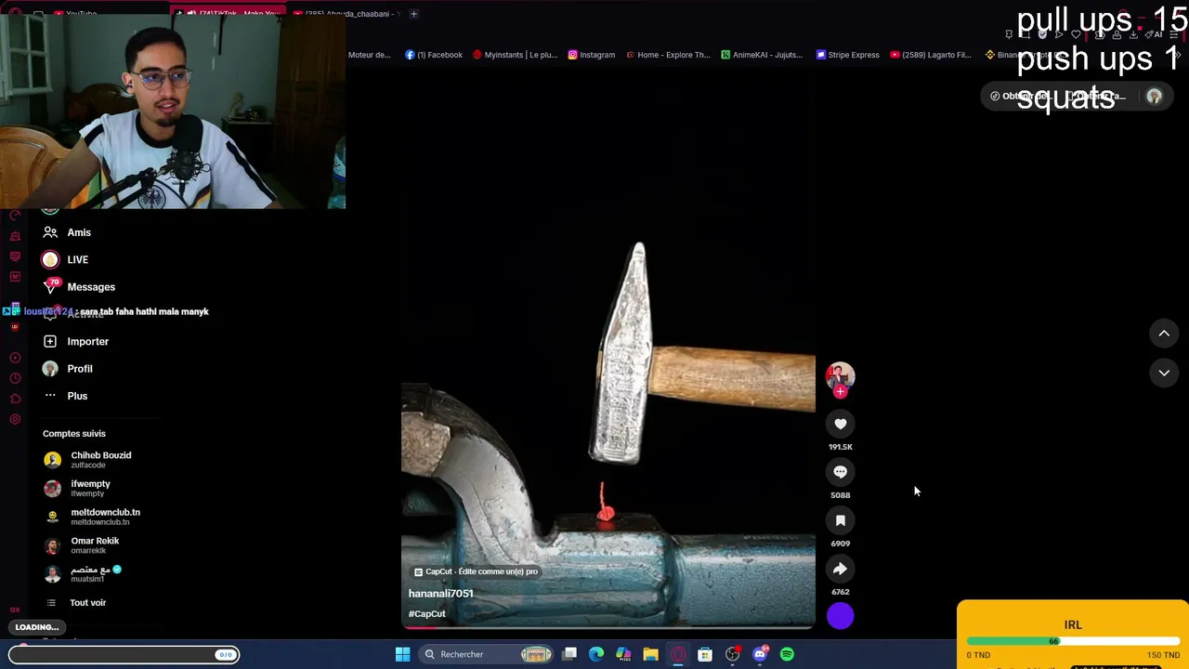Click the Rechercher taskbar search box
Viewport: 1189px width, 669px height.
pyautogui.click(x=488, y=654)
